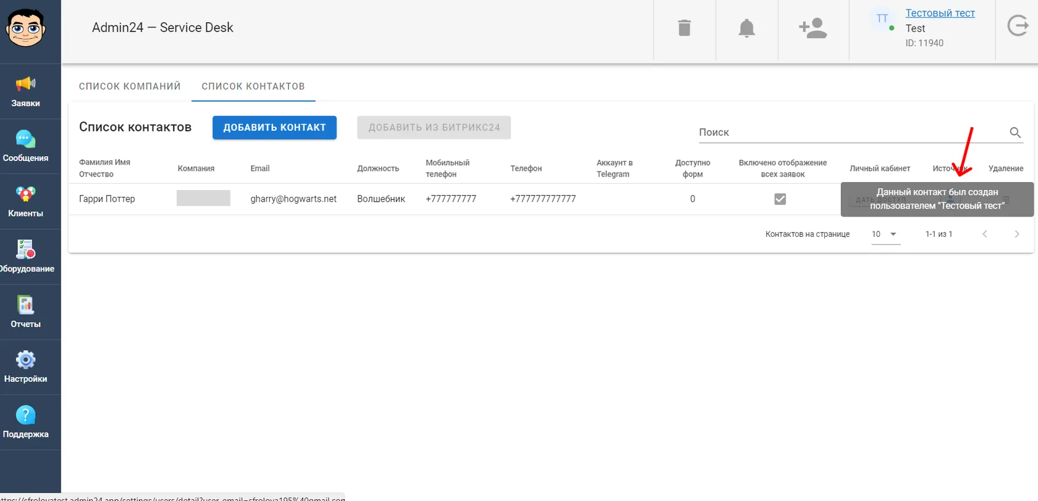Click the phone number +777777777777
Image resolution: width=1038 pixels, height=501 pixels.
543,199
